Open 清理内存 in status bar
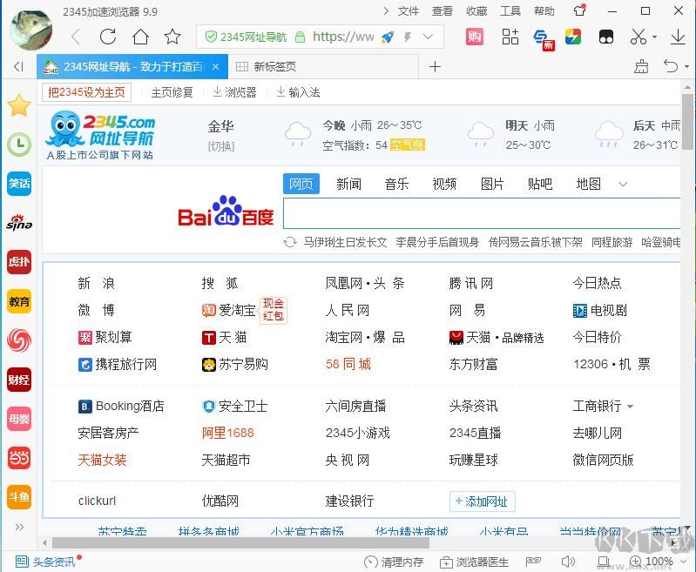The image size is (696, 572). (394, 562)
